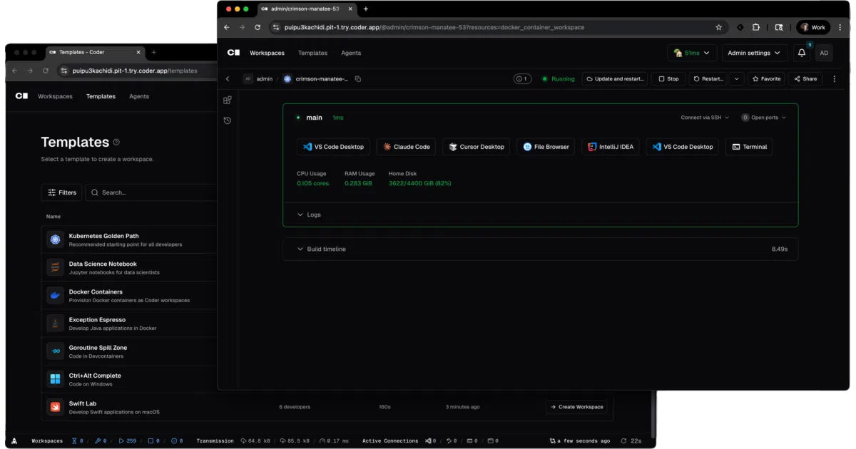The image size is (856, 449).
Task: Stop the running workspace
Action: [668, 79]
